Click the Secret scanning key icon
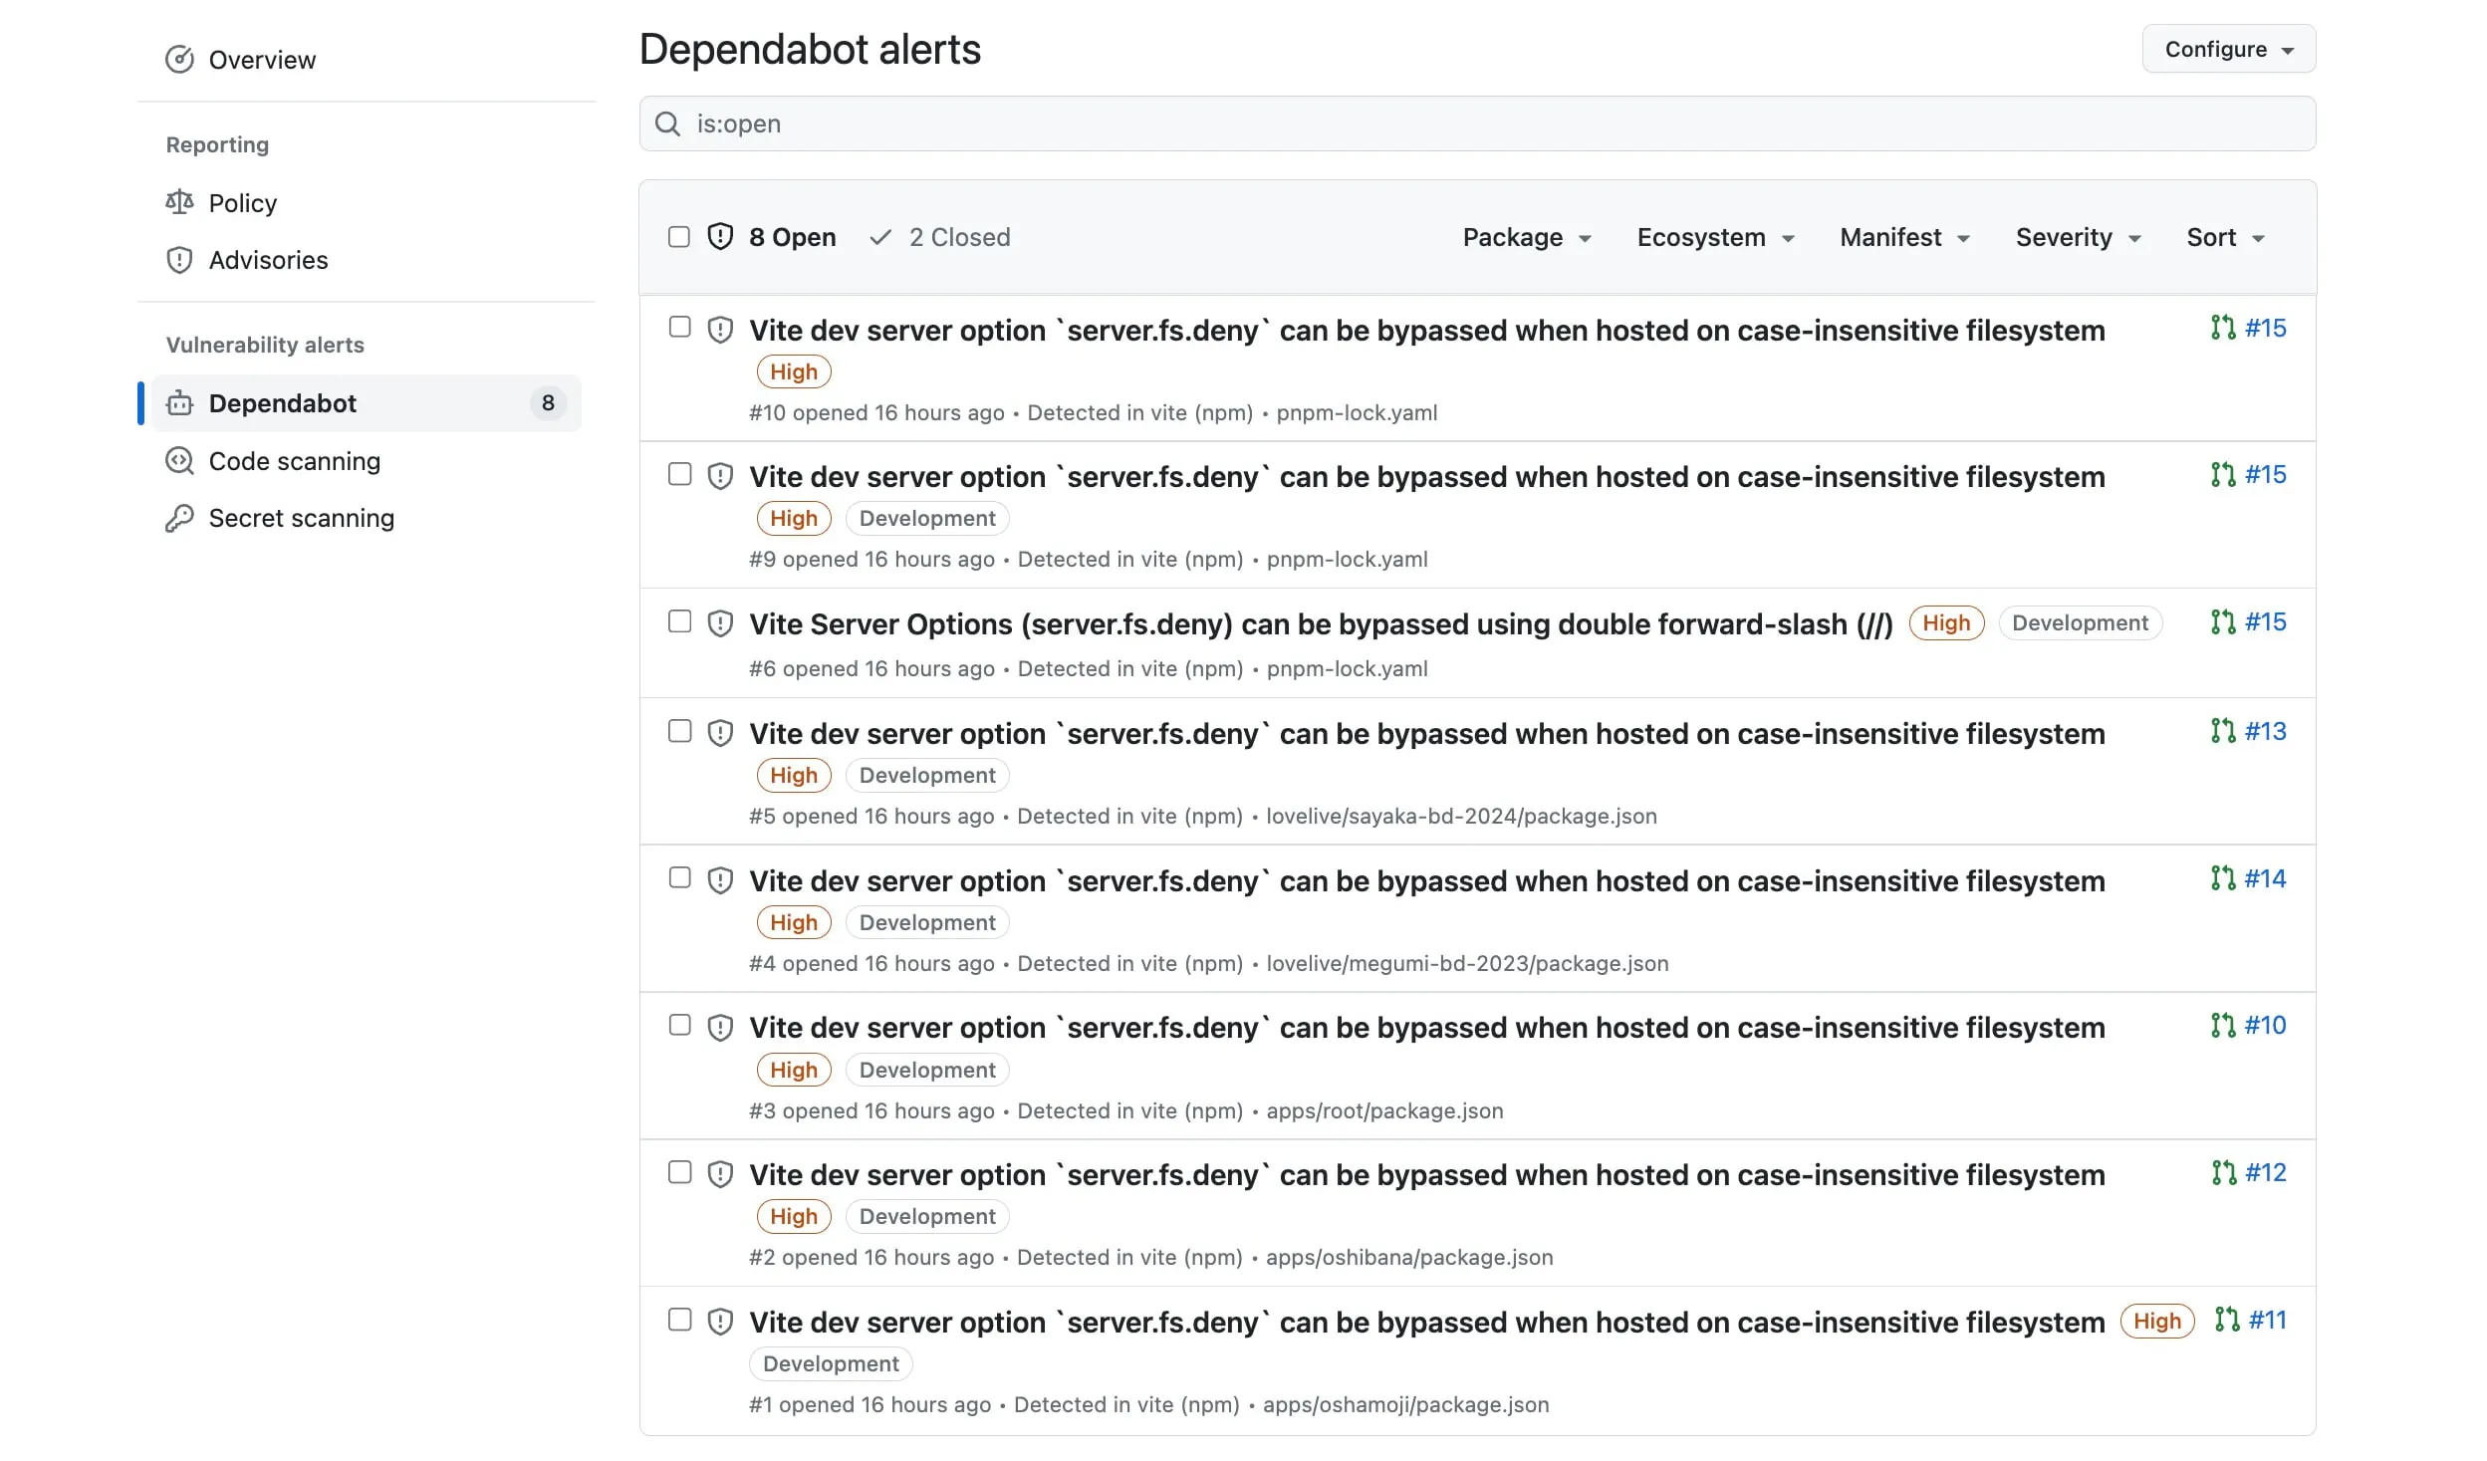Viewport: 2487px width, 1461px height. 179,518
